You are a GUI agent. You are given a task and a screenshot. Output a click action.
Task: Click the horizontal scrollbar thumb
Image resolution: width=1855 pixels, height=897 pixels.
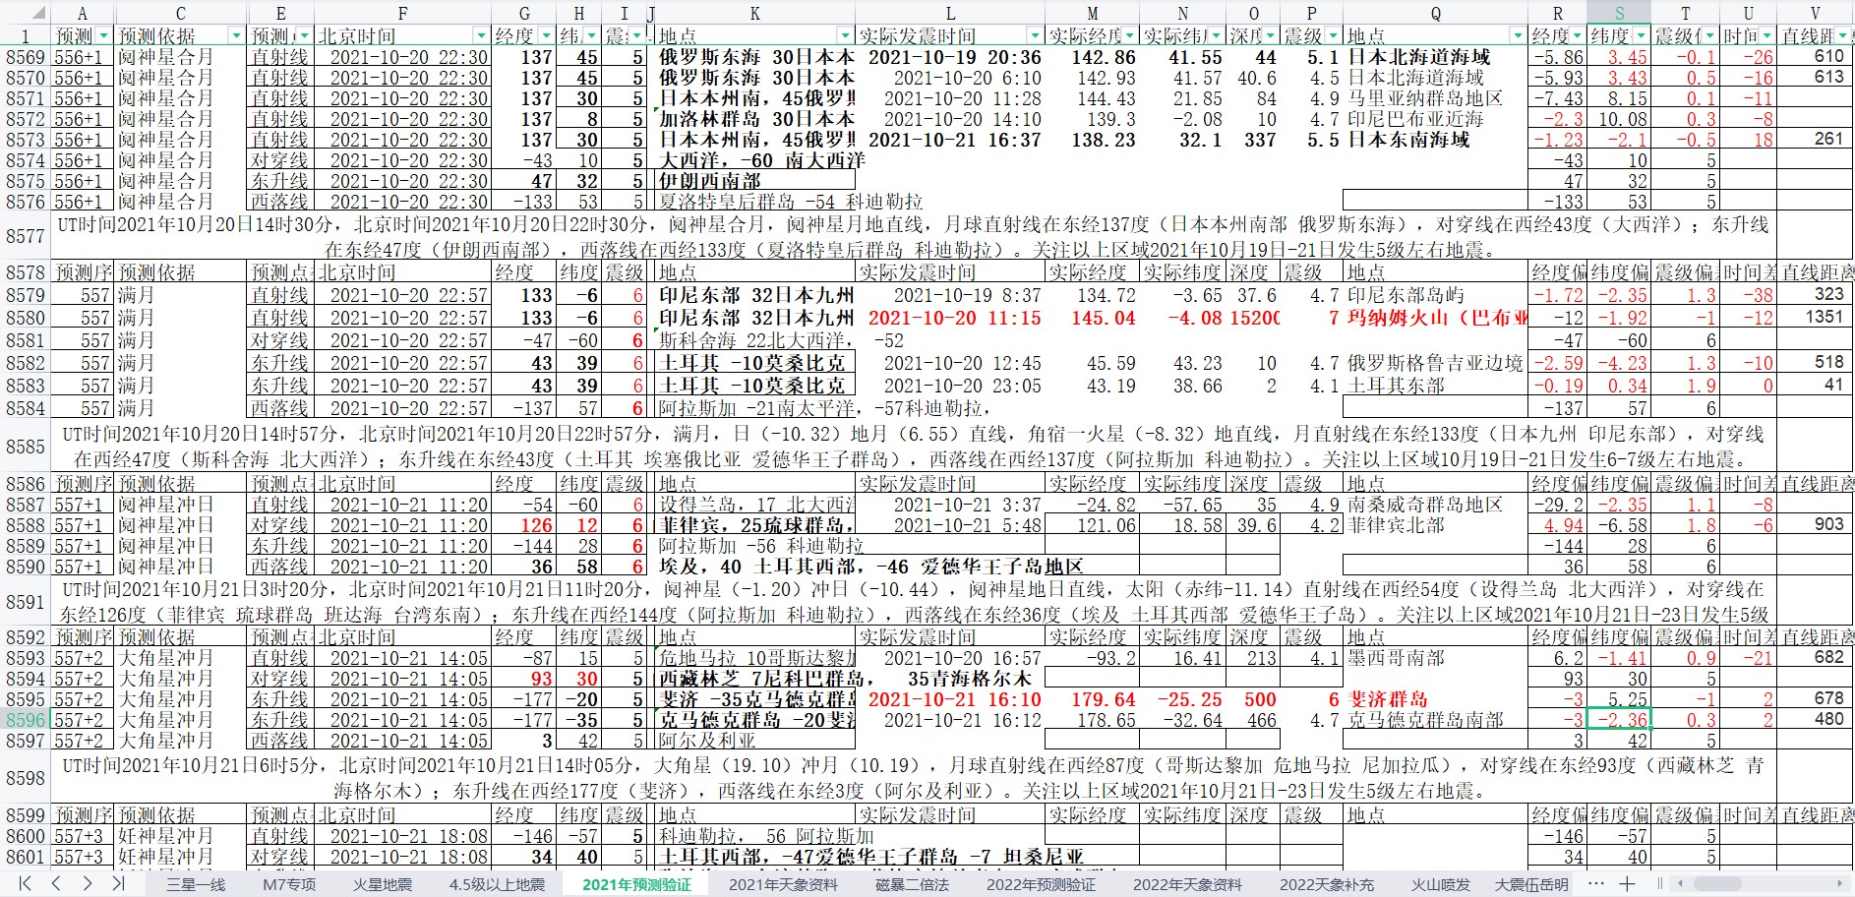[x=1715, y=883]
